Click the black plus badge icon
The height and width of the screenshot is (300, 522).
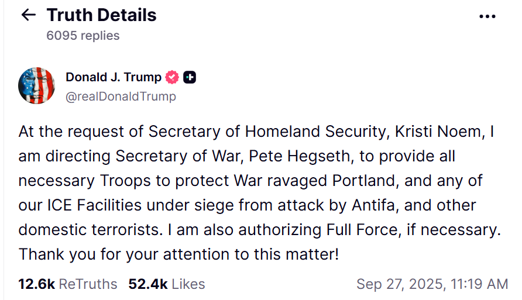pos(190,77)
